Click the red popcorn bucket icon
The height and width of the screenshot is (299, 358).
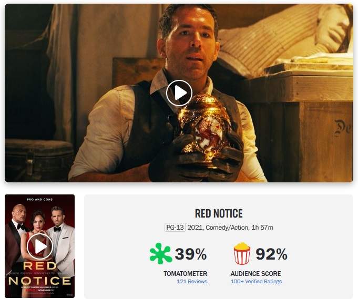tap(242, 254)
